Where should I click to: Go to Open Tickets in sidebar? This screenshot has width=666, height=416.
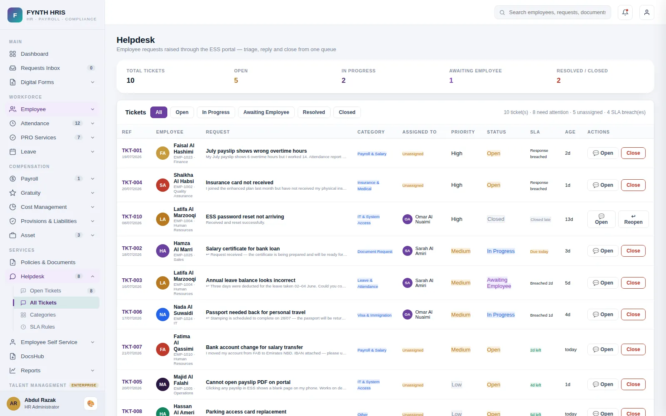pyautogui.click(x=56, y=291)
